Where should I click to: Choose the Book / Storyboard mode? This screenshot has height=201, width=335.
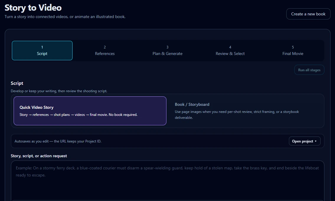245,111
